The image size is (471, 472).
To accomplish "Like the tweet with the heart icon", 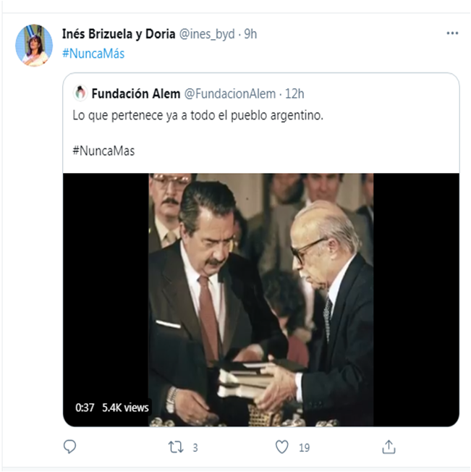I will point(282,447).
